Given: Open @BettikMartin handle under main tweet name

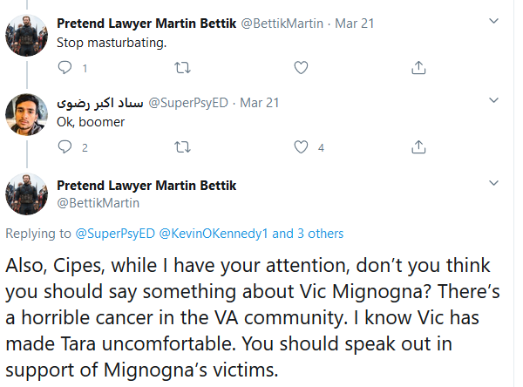Looking at the screenshot, I should 98,203.
